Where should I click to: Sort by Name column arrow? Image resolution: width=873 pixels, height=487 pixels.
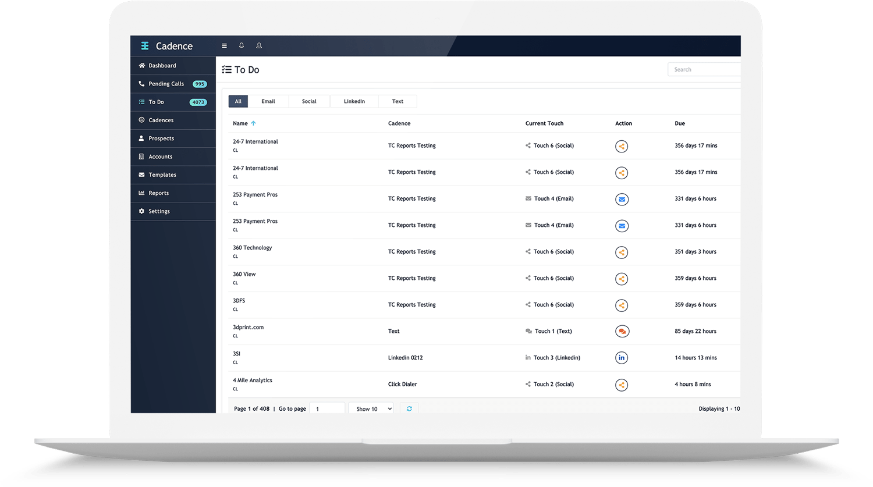click(253, 123)
